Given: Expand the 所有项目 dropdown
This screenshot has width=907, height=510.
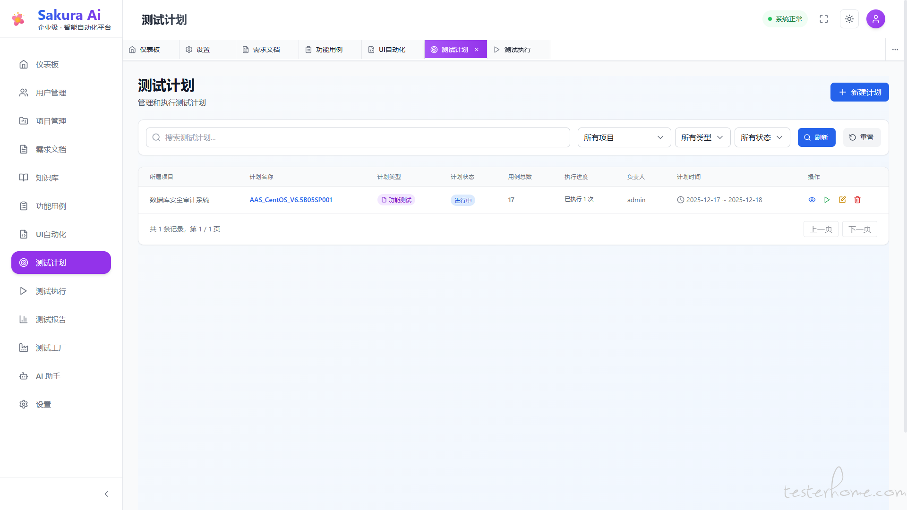Looking at the screenshot, I should (x=624, y=137).
